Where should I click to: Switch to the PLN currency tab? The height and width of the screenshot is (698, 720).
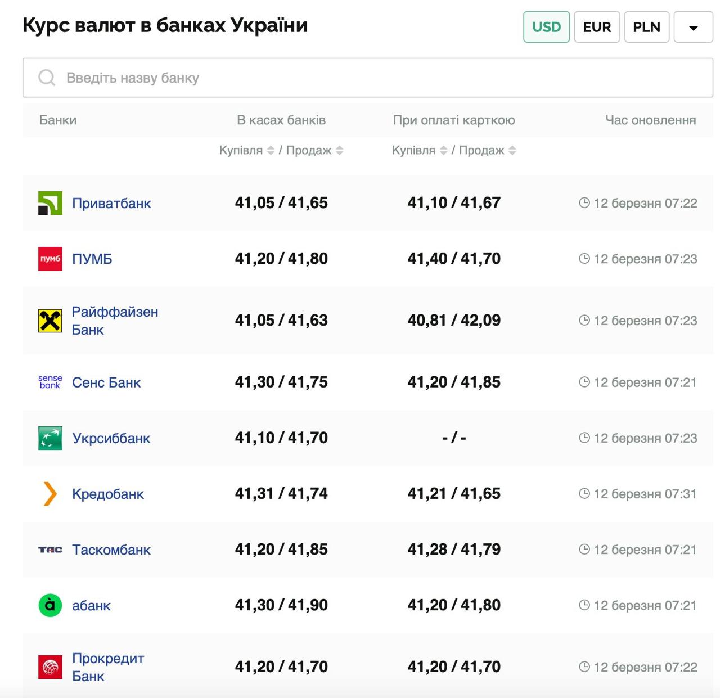[x=646, y=27]
